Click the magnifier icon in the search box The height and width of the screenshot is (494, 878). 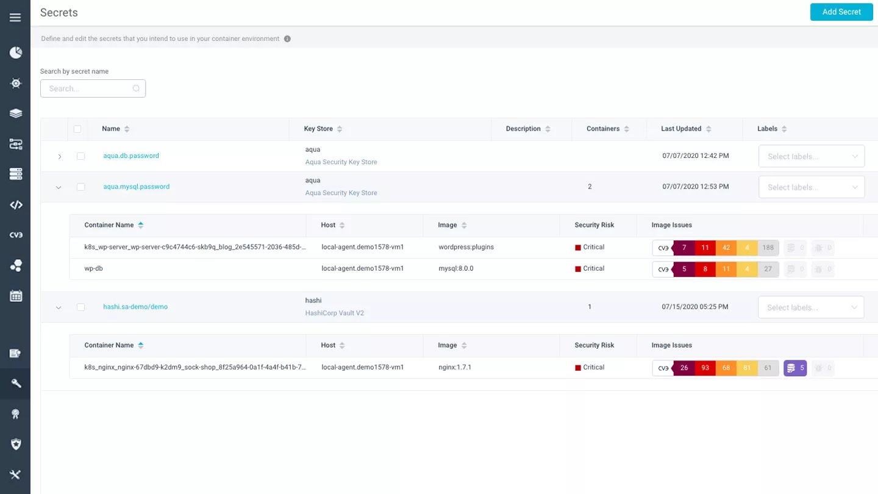click(x=136, y=88)
